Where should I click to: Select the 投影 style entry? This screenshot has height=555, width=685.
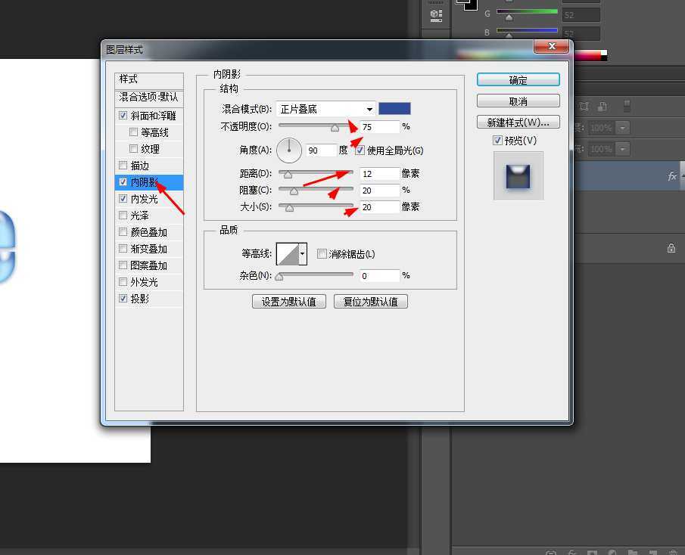click(139, 298)
